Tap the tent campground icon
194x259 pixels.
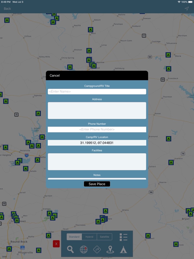point(124,249)
